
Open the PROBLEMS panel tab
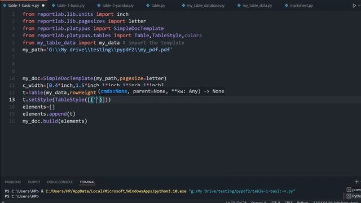point(12,182)
